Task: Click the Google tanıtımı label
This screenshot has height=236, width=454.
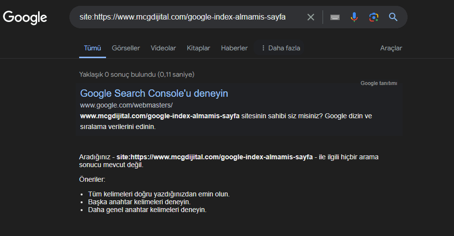Action: click(x=379, y=83)
